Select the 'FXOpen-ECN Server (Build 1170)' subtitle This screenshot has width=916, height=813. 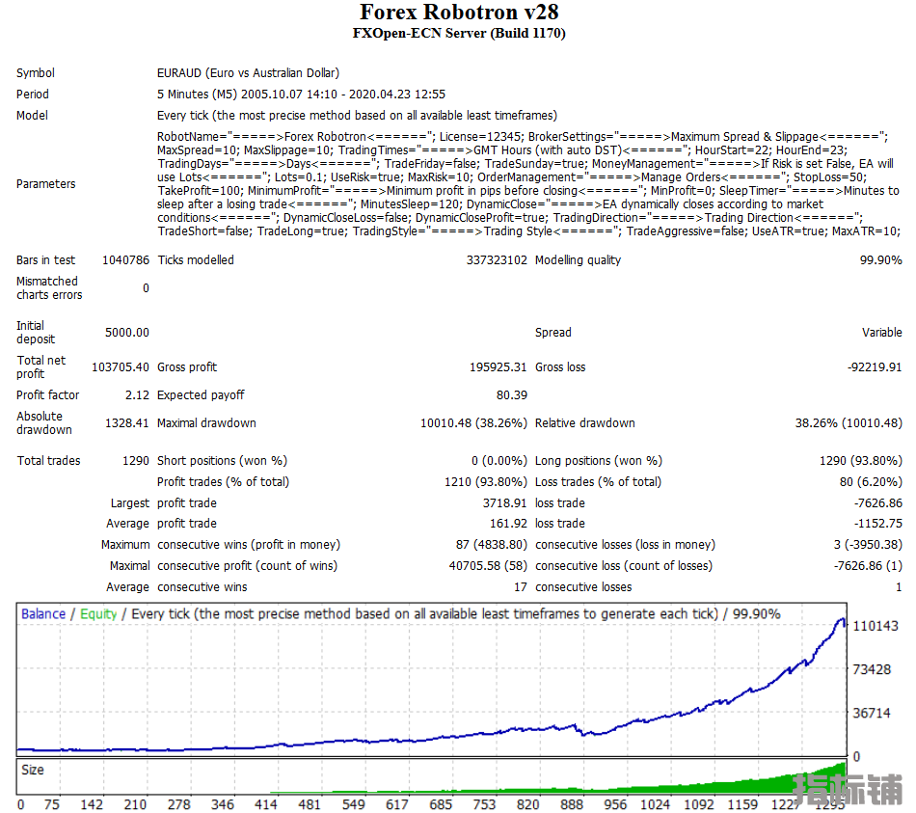click(x=459, y=34)
